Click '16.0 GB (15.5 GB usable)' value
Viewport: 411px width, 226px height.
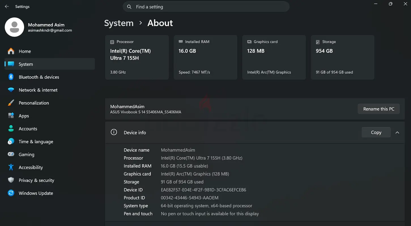(184, 166)
